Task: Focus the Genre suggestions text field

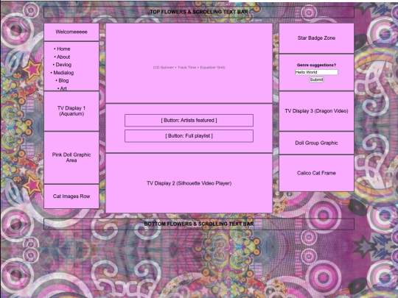Action: (316, 72)
